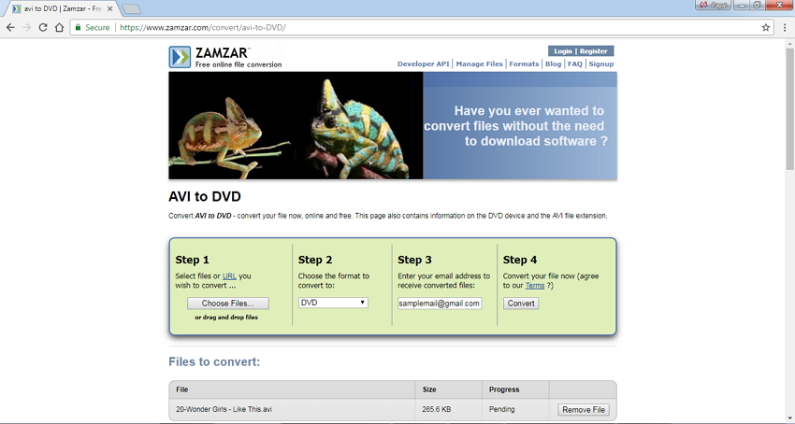Click the Zamzar logo icon
795x424 pixels.
(x=180, y=57)
